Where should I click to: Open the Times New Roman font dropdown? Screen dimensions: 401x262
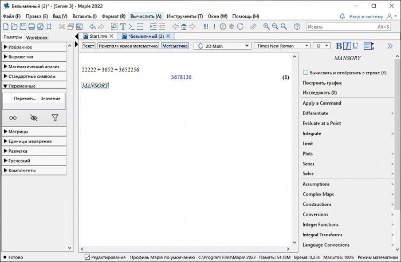point(282,46)
